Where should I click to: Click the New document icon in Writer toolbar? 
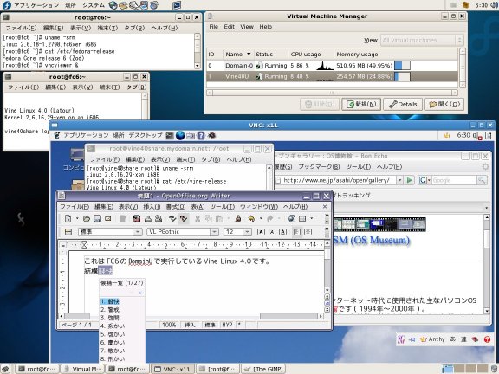point(68,218)
